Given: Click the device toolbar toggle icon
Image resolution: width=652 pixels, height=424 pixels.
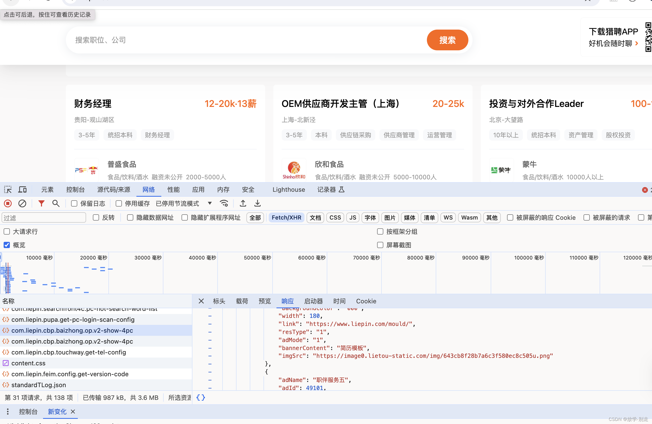Looking at the screenshot, I should [22, 190].
